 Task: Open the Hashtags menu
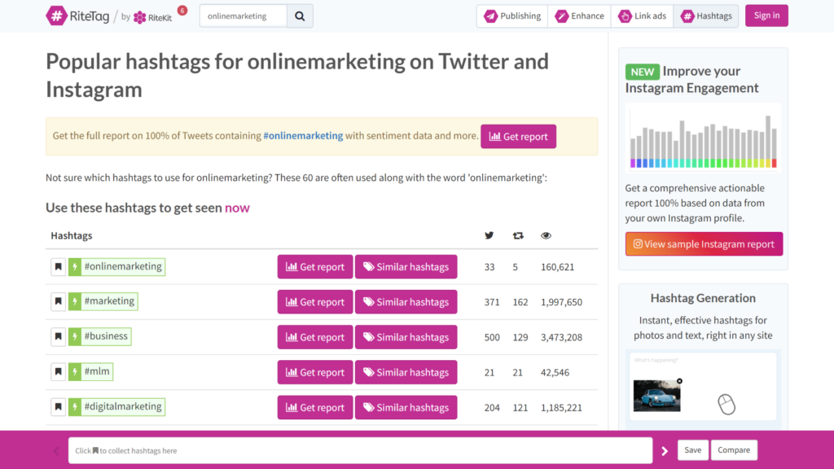[706, 16]
